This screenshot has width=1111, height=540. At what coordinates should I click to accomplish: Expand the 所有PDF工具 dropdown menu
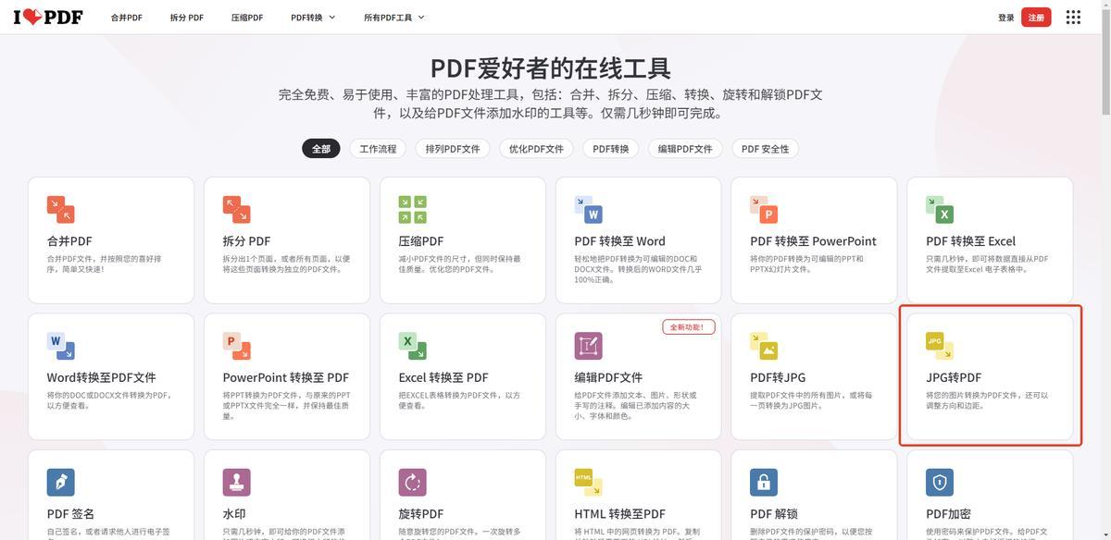point(393,18)
